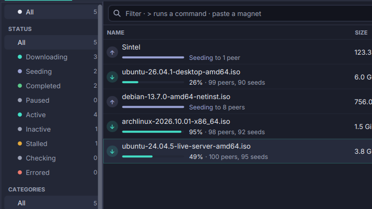Click the search magnifier icon in filter bar
372x209 pixels.
pyautogui.click(x=117, y=13)
